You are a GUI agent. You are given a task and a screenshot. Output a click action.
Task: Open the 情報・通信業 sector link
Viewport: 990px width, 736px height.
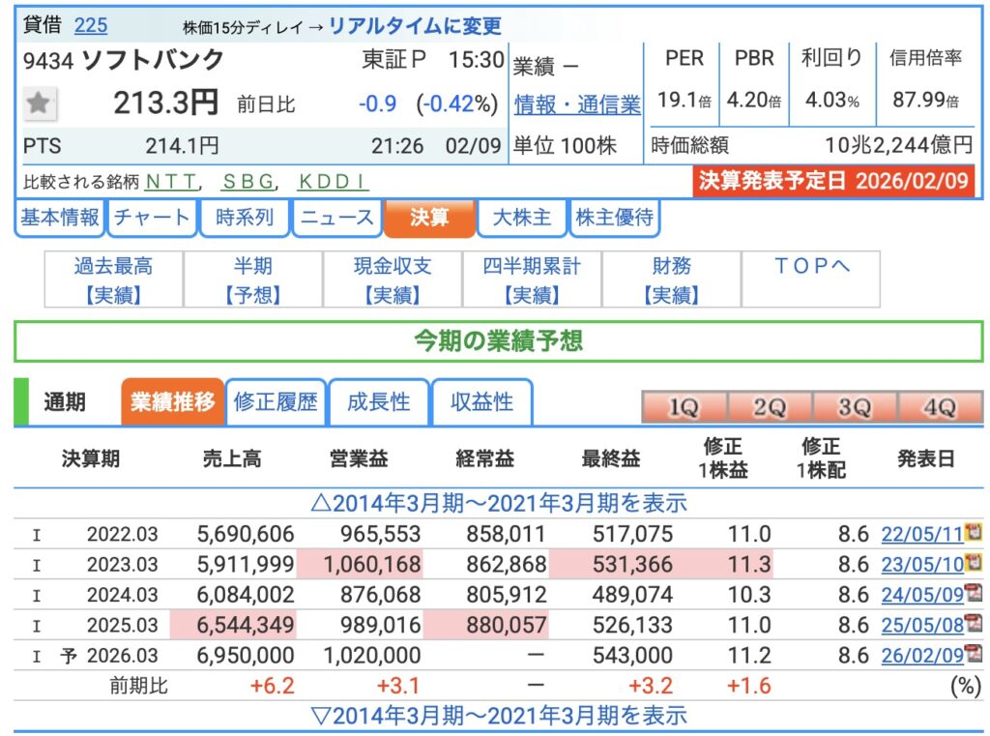coord(577,104)
